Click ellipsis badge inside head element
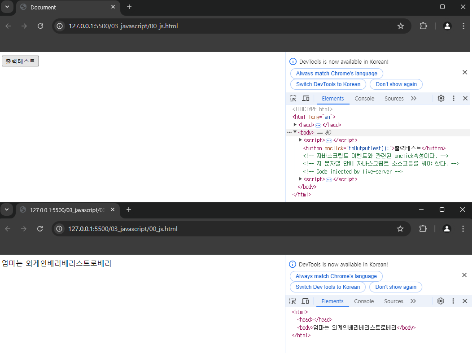 click(x=318, y=125)
